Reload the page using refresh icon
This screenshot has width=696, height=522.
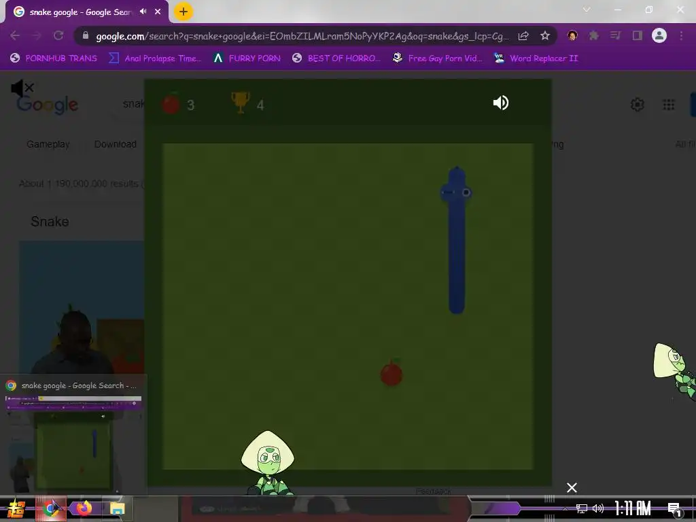pos(58,35)
